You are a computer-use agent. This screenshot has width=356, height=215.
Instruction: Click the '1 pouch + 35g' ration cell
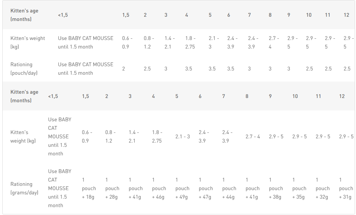pos(299,188)
